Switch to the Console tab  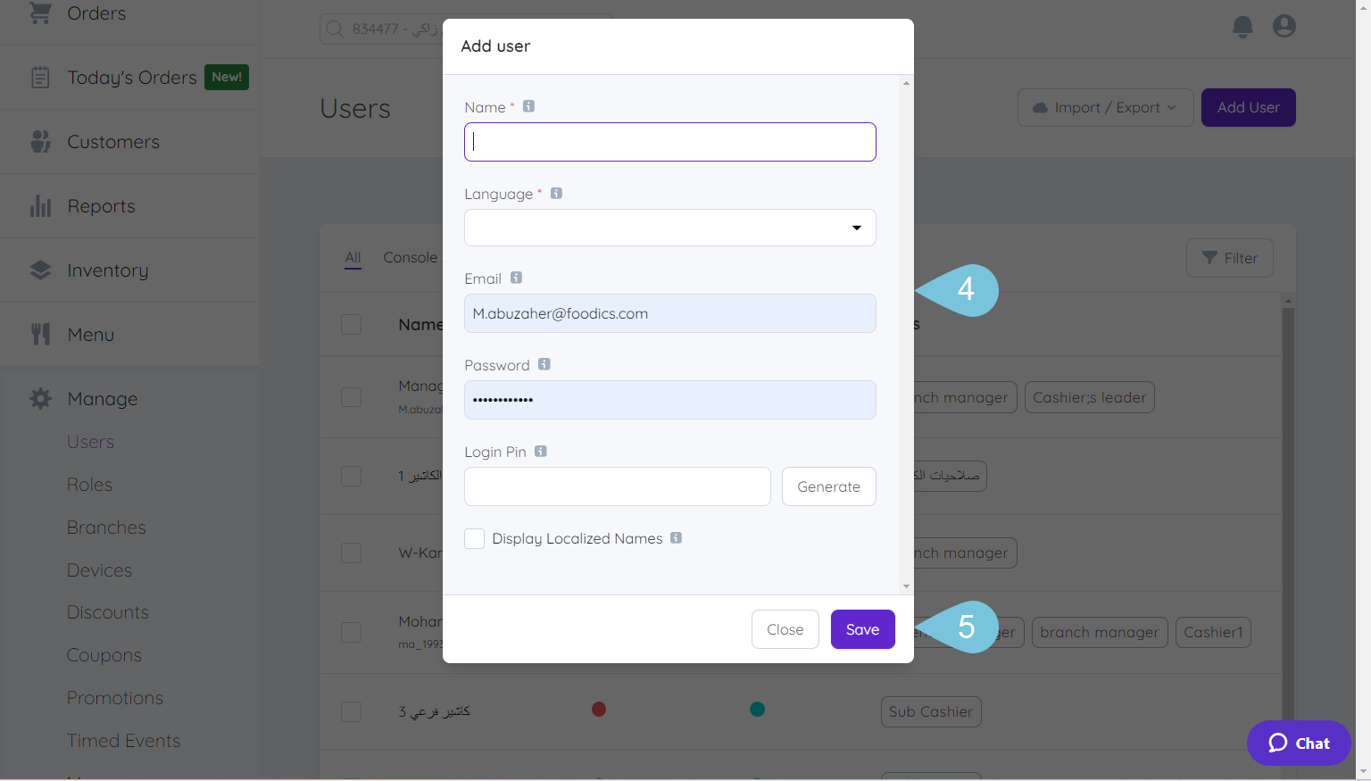[411, 257]
